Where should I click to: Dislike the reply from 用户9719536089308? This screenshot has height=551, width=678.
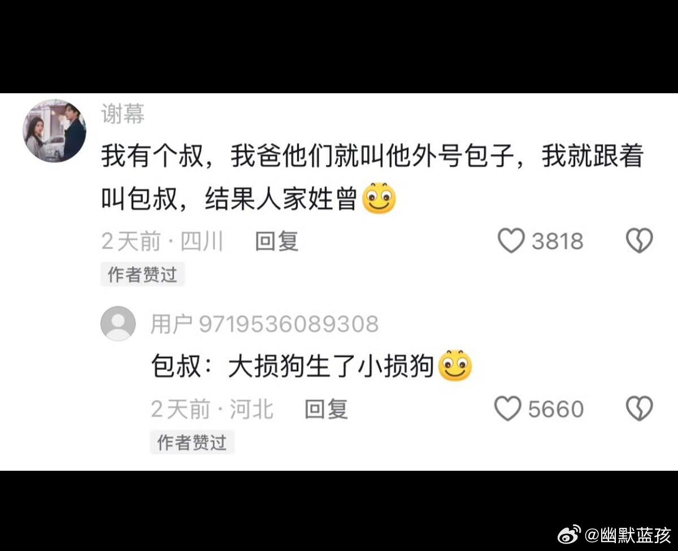coord(639,409)
